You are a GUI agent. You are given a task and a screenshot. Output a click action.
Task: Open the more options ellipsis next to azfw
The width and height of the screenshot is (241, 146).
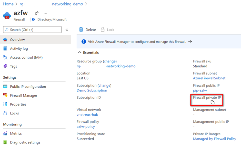[45, 13]
